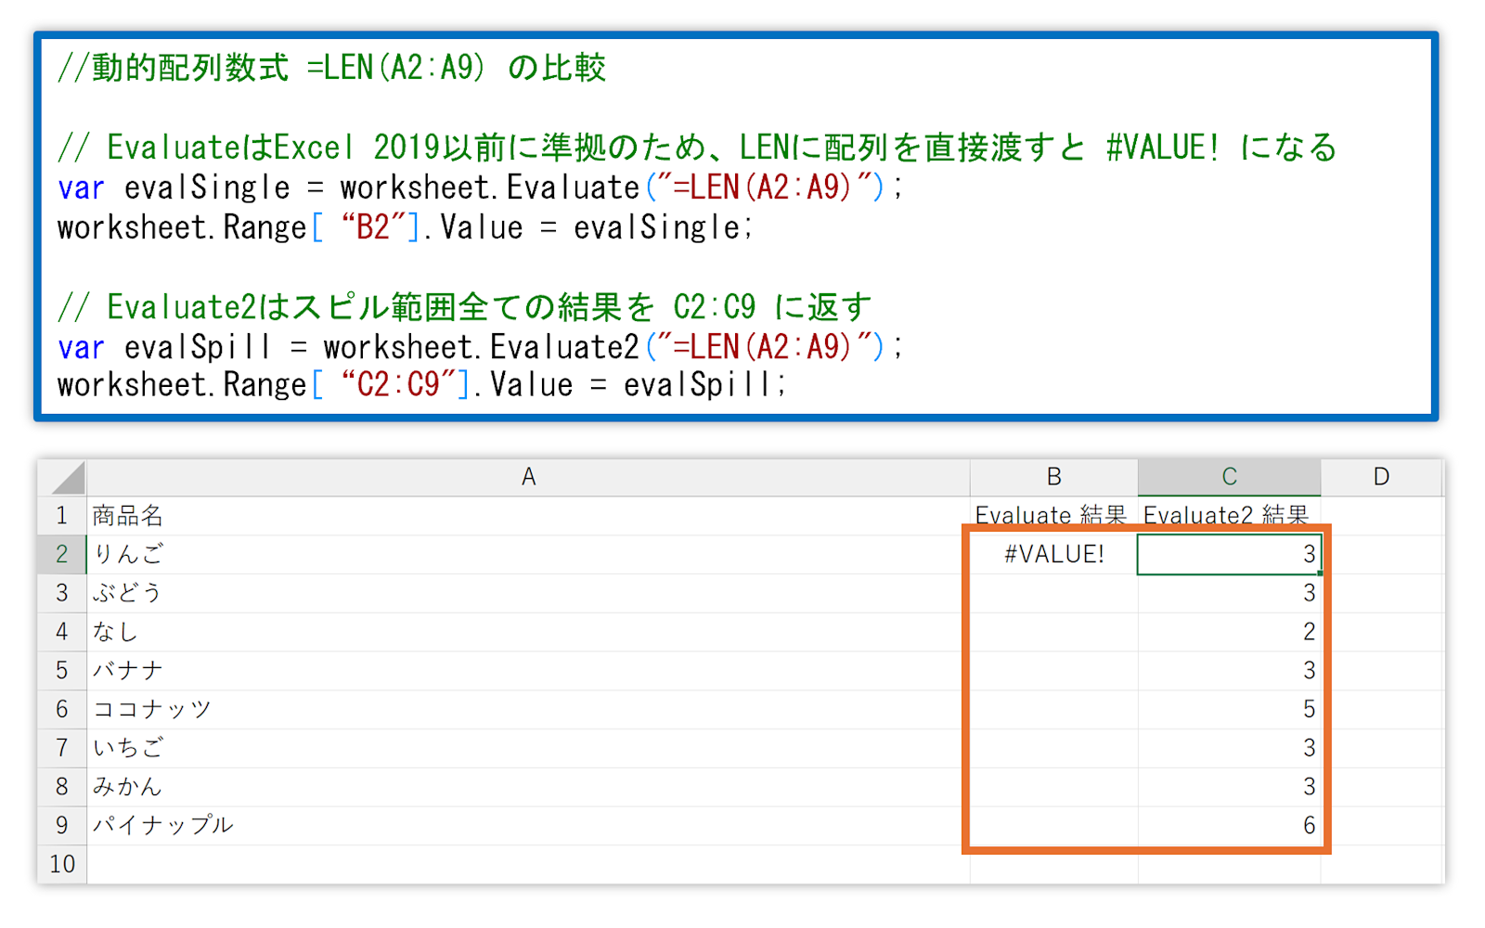
Task: Click the var evalSpill code line
Action: (x=480, y=347)
